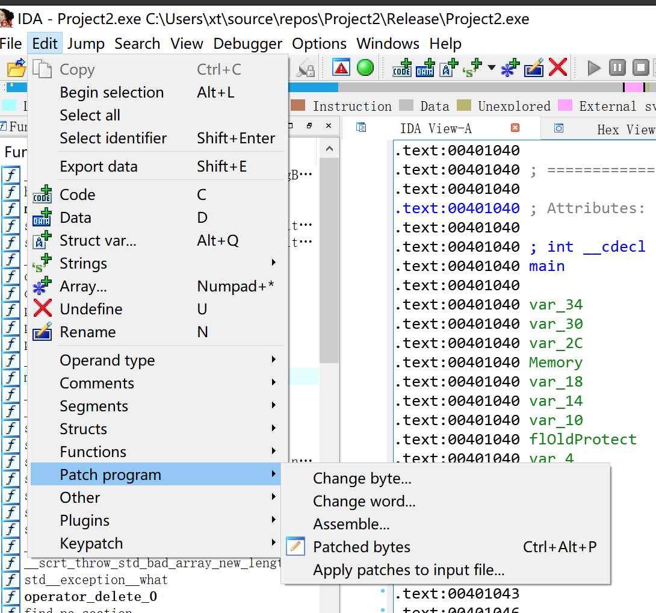Open the File menu
The width and height of the screenshot is (656, 613).
coord(11,43)
